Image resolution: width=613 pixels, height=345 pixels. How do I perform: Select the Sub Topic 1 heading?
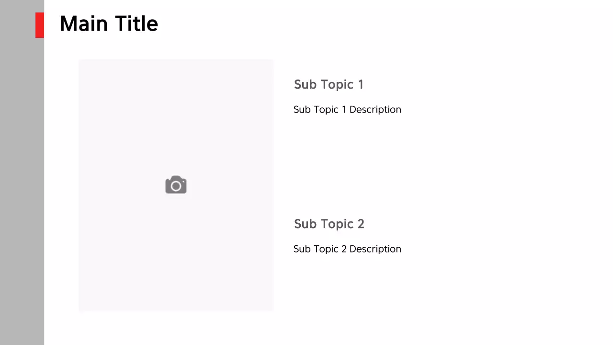(x=329, y=85)
